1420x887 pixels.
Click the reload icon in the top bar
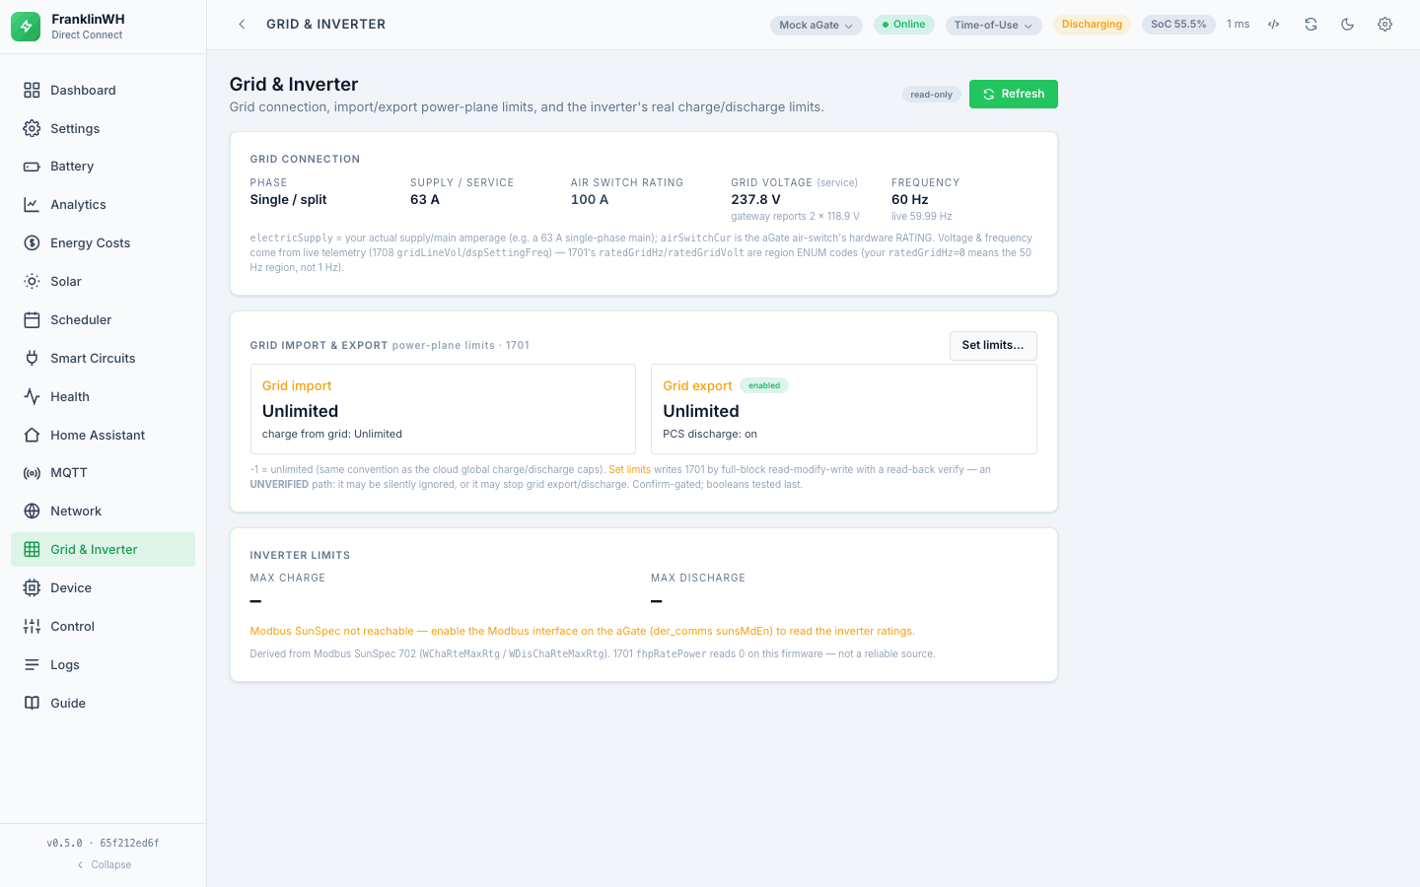pyautogui.click(x=1311, y=25)
